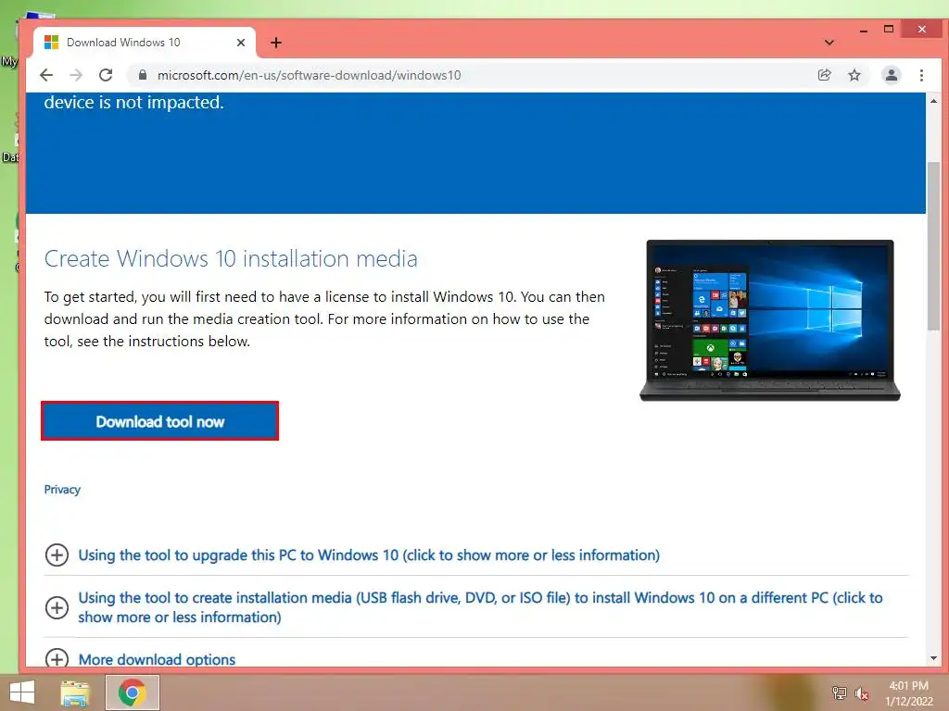This screenshot has width=949, height=711.
Task: Click the Chrome taskbar icon
Action: pyautogui.click(x=133, y=692)
